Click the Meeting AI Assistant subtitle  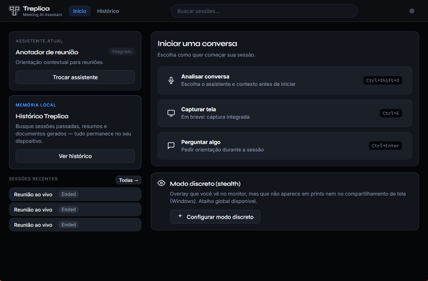tap(42, 15)
